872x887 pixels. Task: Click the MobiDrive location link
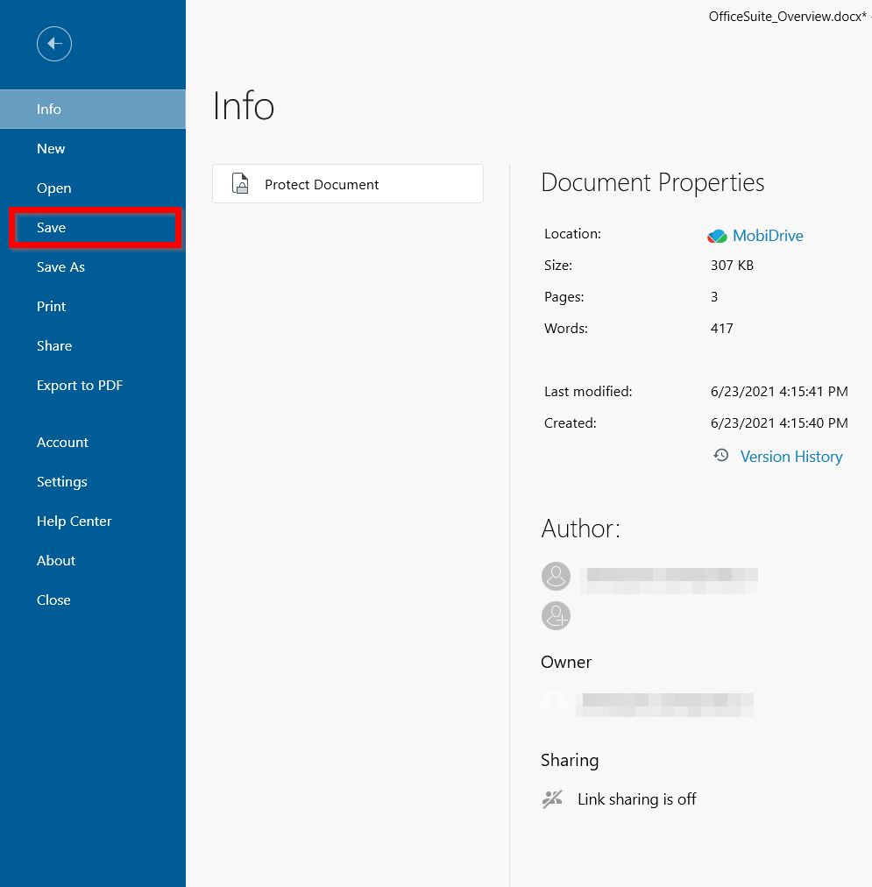(768, 236)
